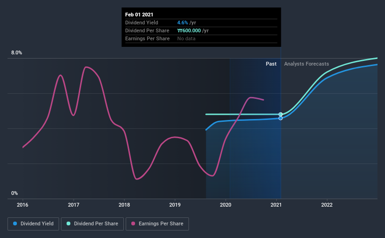Click the 2022 x-axis label

327,205
